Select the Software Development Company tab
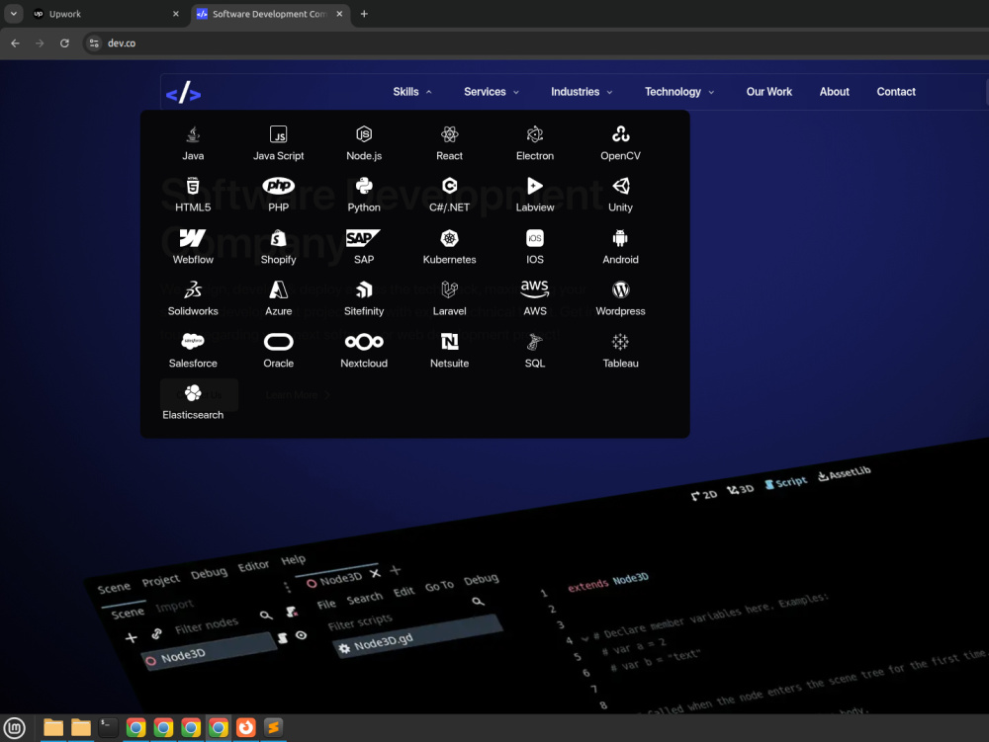Viewport: 989px width, 742px height. (x=268, y=14)
